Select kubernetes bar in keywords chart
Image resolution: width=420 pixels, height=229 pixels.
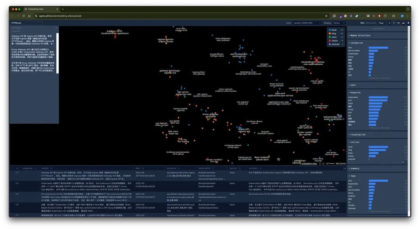(378, 97)
